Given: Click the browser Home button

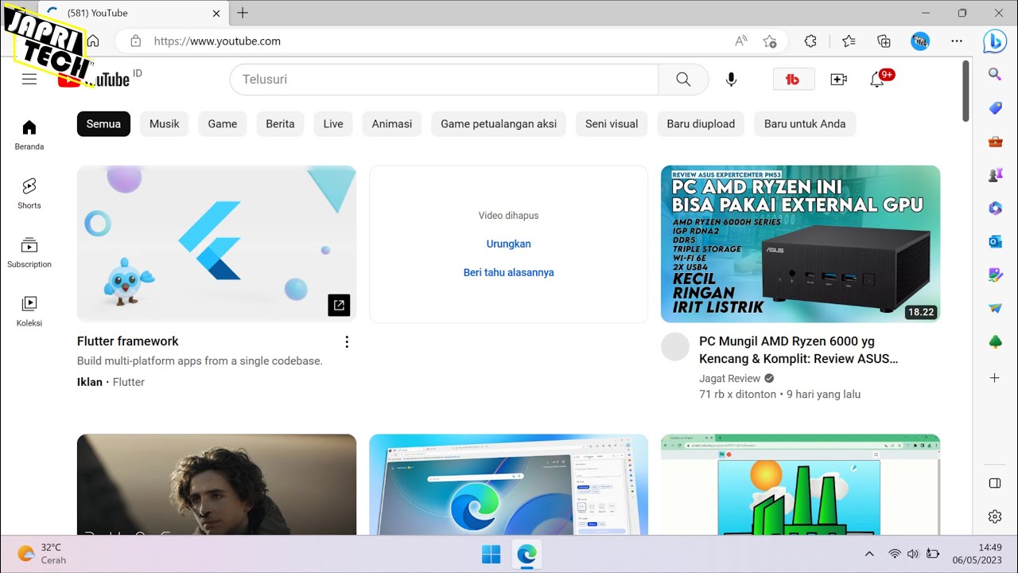Looking at the screenshot, I should pyautogui.click(x=93, y=41).
